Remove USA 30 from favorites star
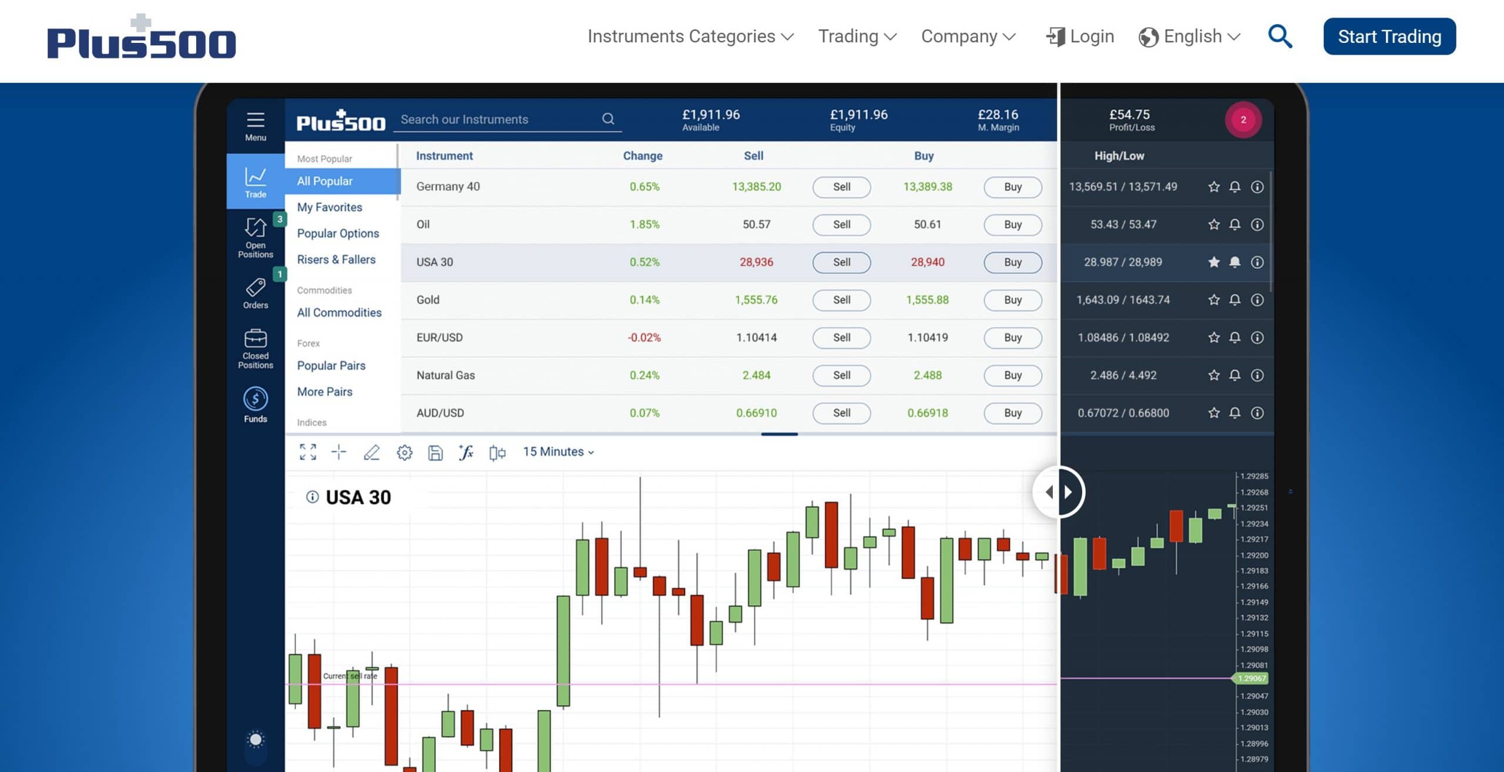1504x772 pixels. [1214, 262]
